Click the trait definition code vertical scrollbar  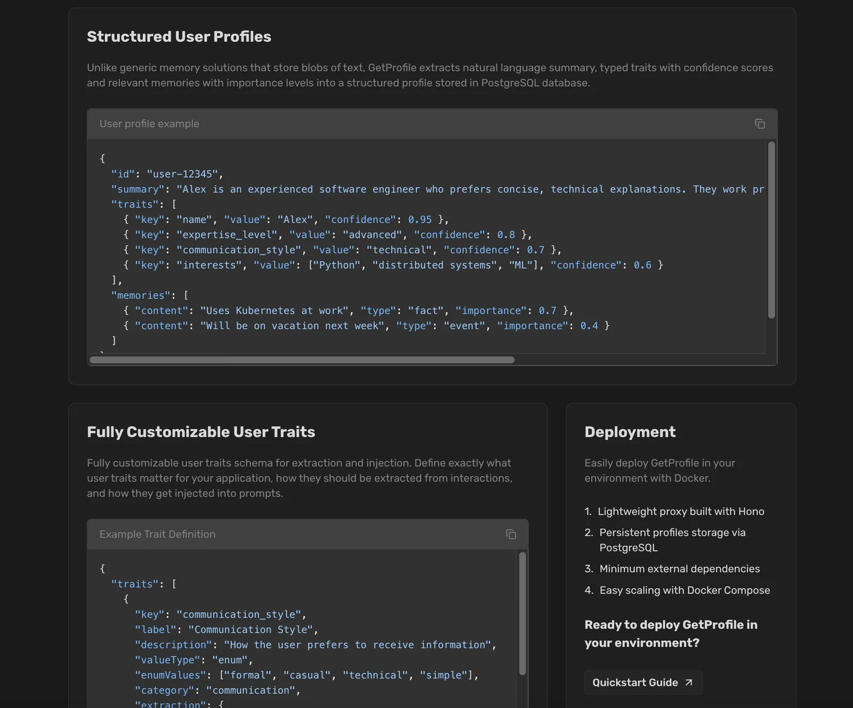click(522, 613)
